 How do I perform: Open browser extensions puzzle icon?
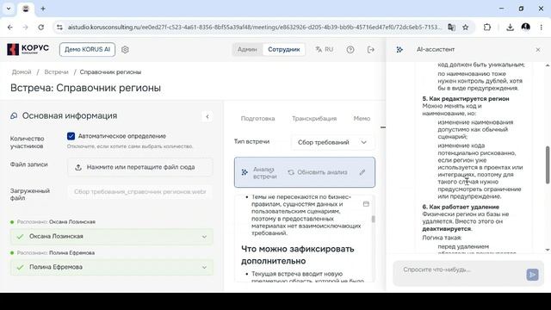[x=487, y=27]
